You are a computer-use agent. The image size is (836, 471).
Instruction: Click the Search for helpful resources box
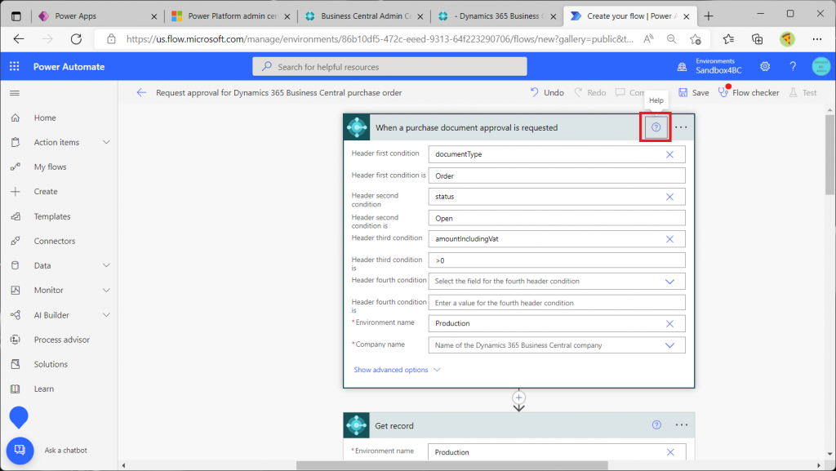tap(389, 67)
